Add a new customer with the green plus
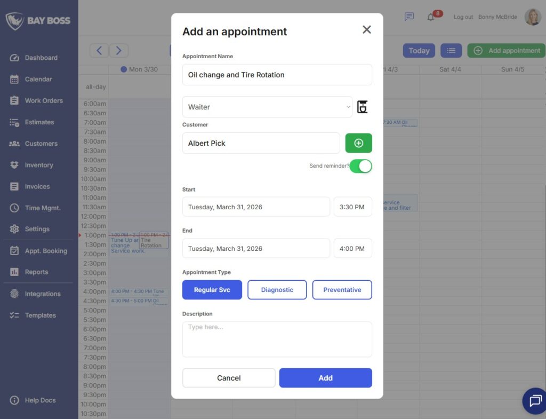 click(358, 143)
